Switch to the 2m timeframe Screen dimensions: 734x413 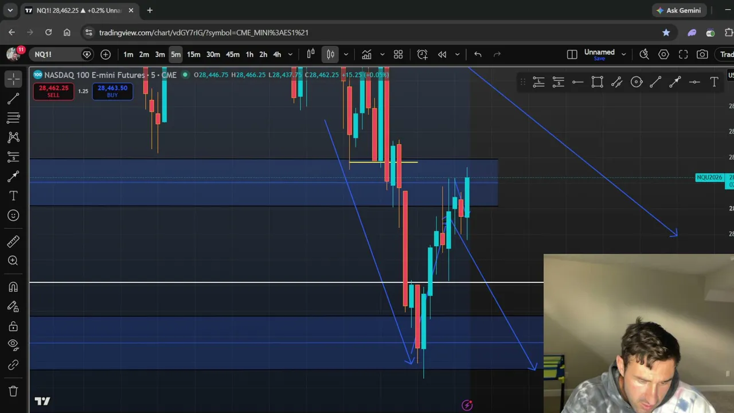coord(144,54)
